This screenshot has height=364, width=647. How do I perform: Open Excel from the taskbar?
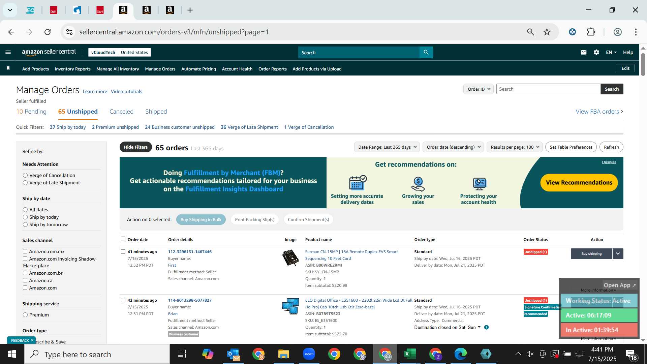[x=410, y=354]
